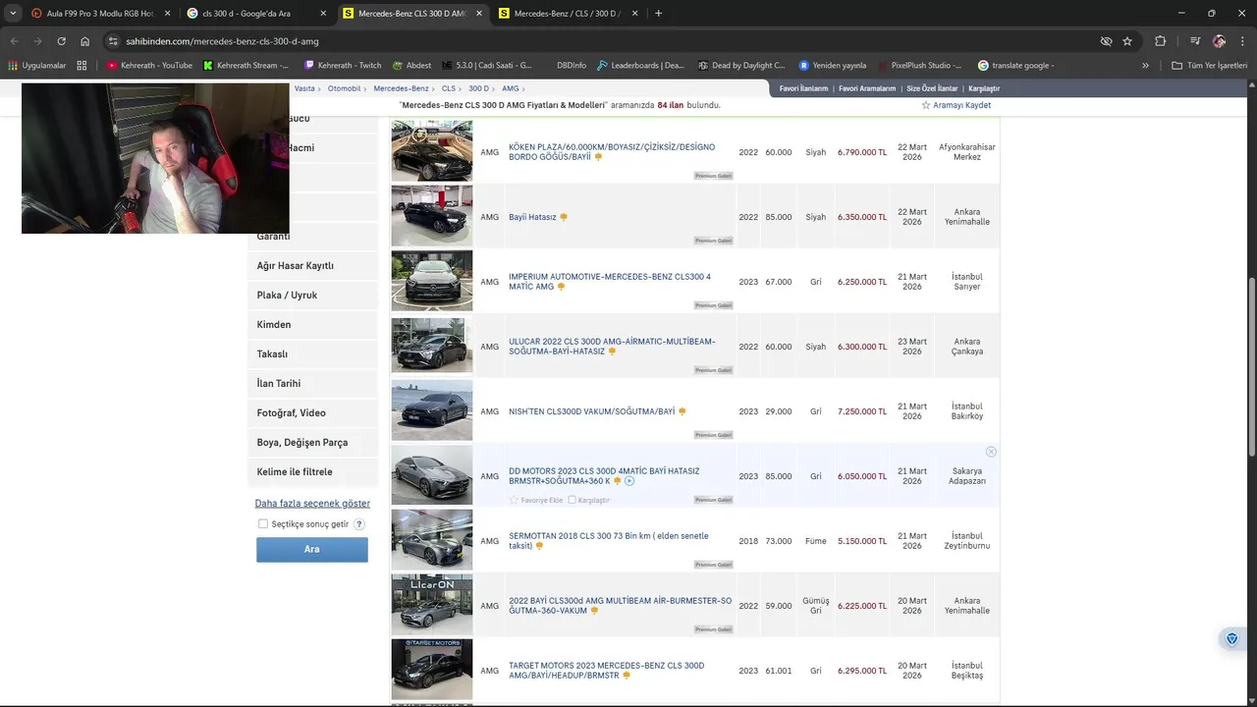Open the Karşılaştır menu item in the top bar
The image size is (1257, 707).
pyautogui.click(x=984, y=88)
